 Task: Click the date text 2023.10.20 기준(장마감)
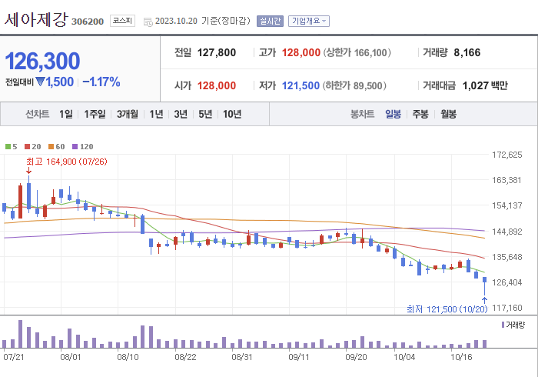(203, 21)
